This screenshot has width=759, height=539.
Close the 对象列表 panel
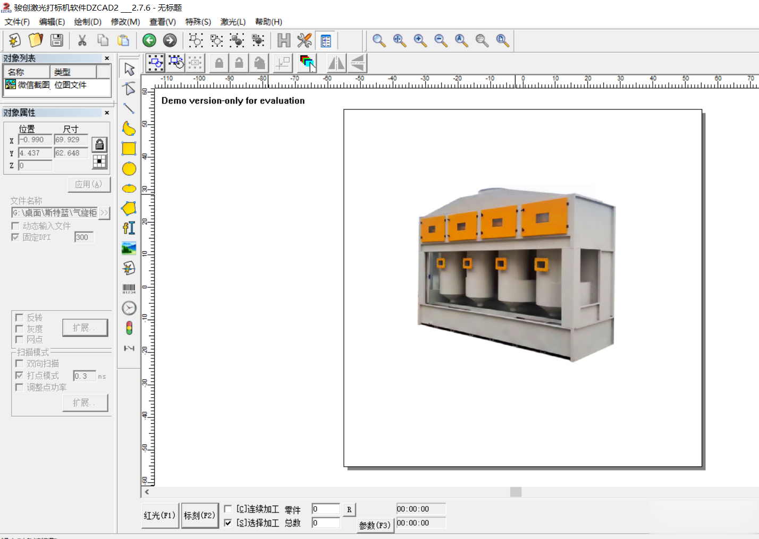pyautogui.click(x=107, y=58)
